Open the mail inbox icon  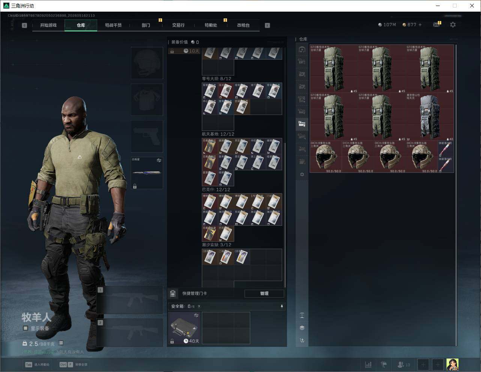pos(436,25)
